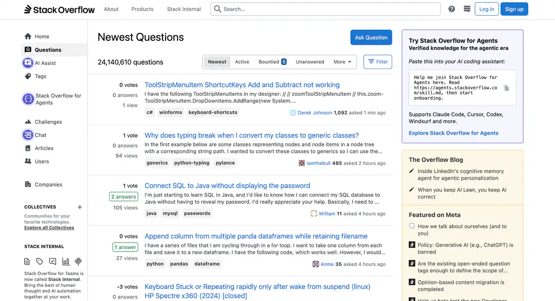Switch to the Active tab

pos(242,62)
